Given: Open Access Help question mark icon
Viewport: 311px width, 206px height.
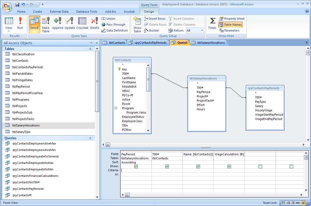Looking at the screenshot, I should [x=307, y=11].
